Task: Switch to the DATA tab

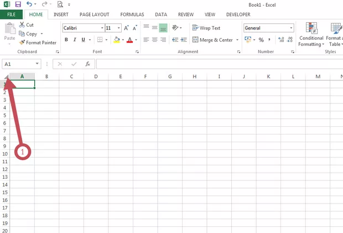Action: tap(161, 14)
